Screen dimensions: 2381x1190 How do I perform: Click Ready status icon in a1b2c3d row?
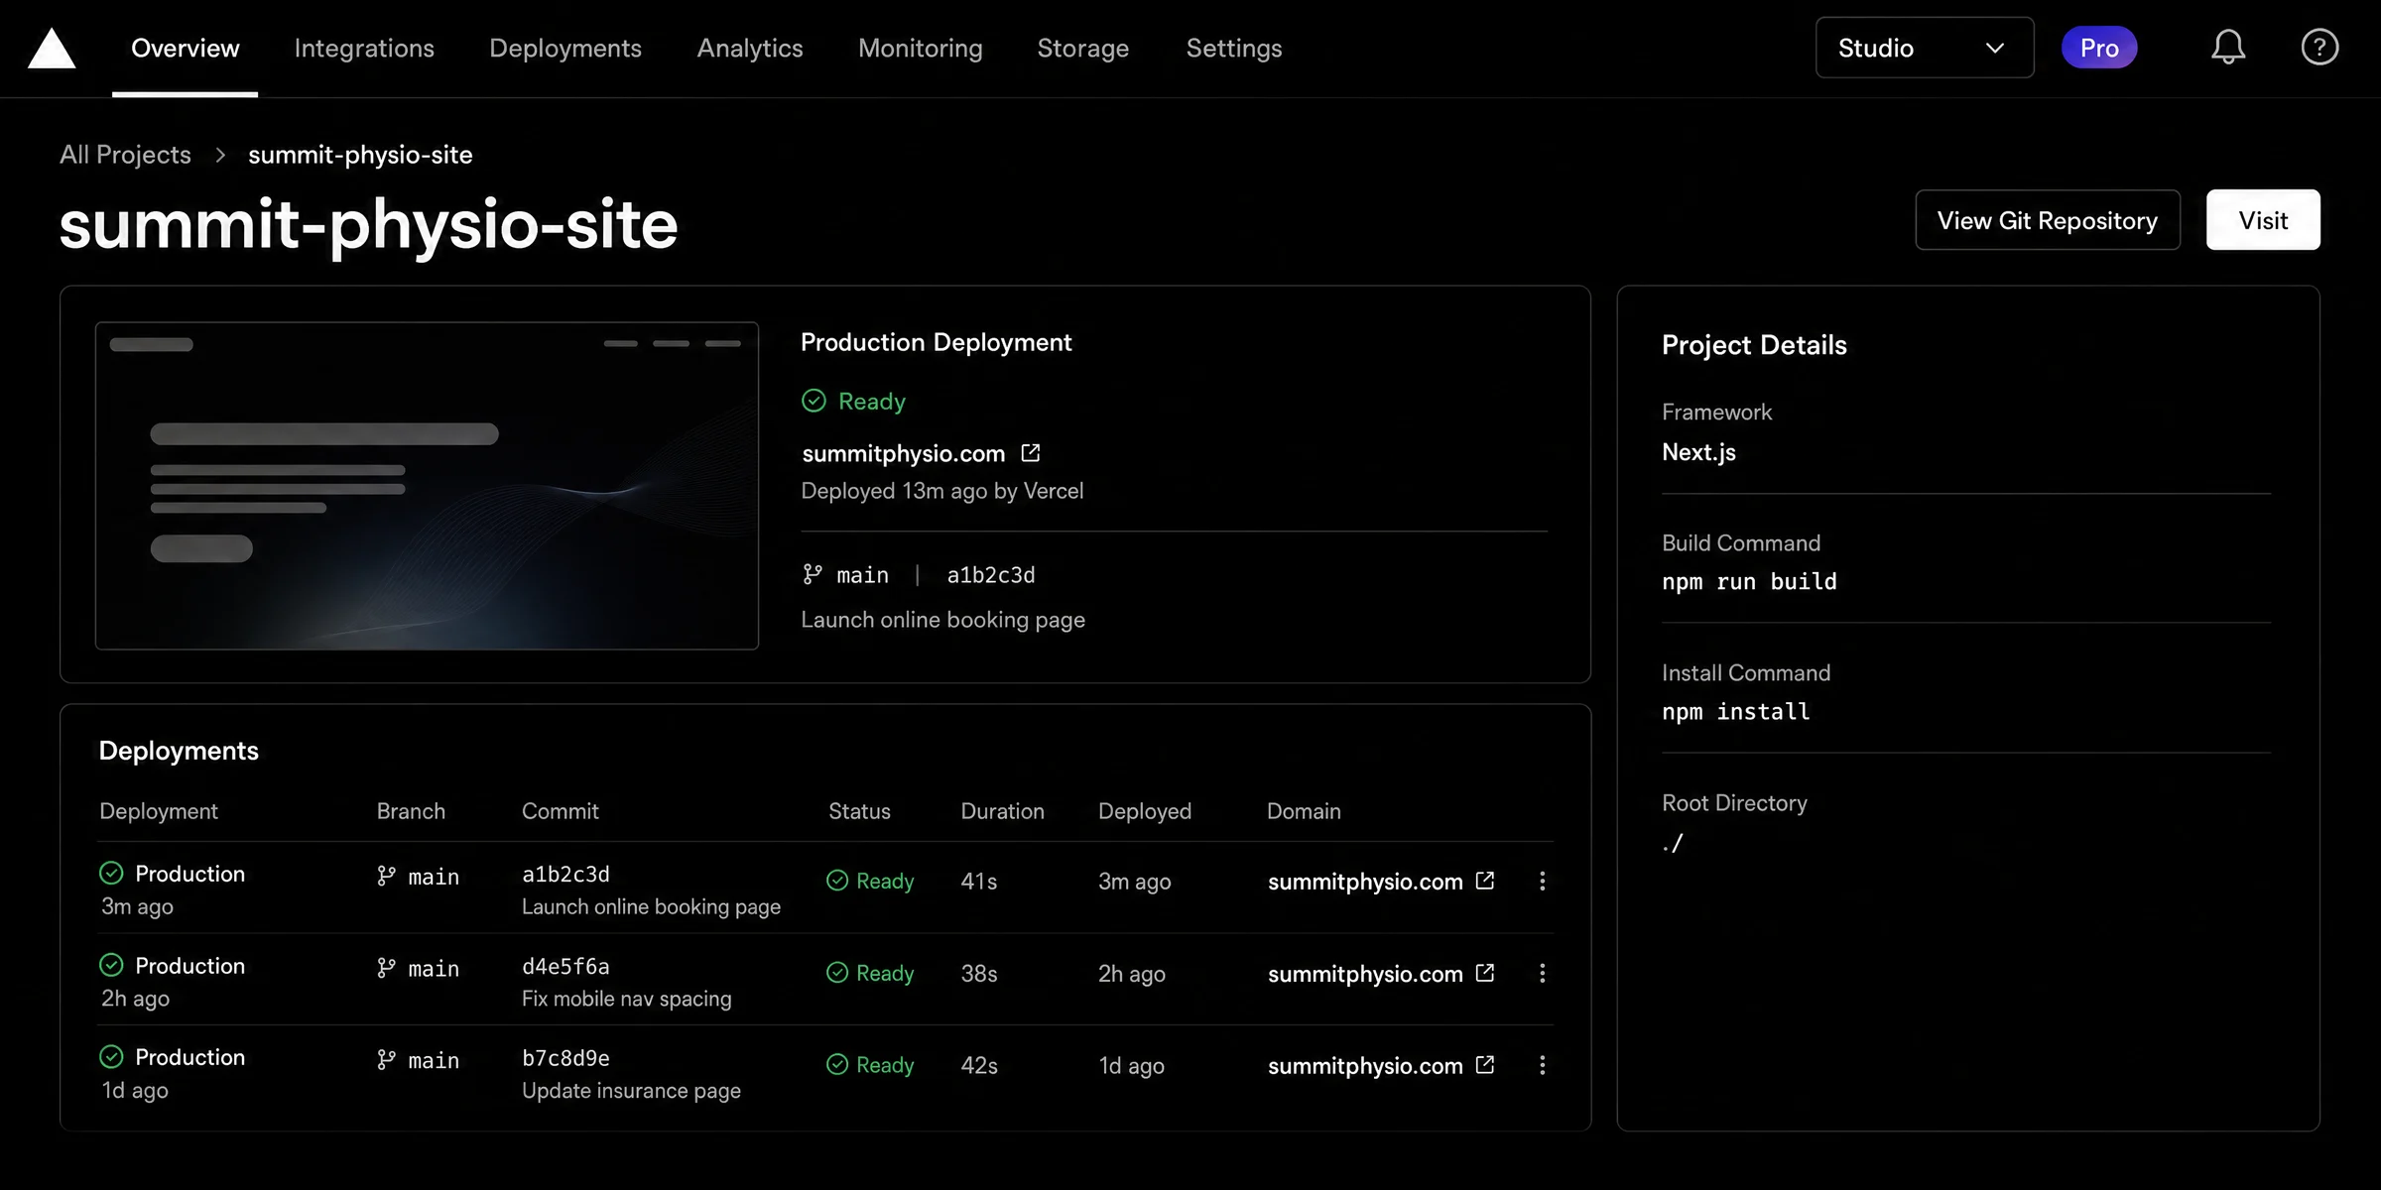tap(837, 881)
